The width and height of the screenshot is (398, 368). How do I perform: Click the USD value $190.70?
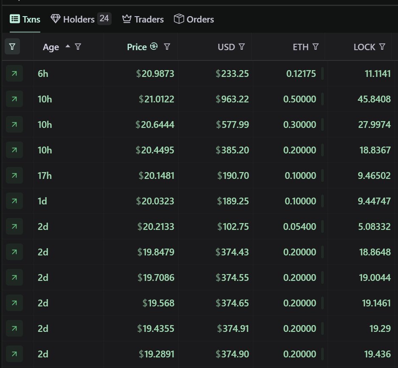(233, 176)
